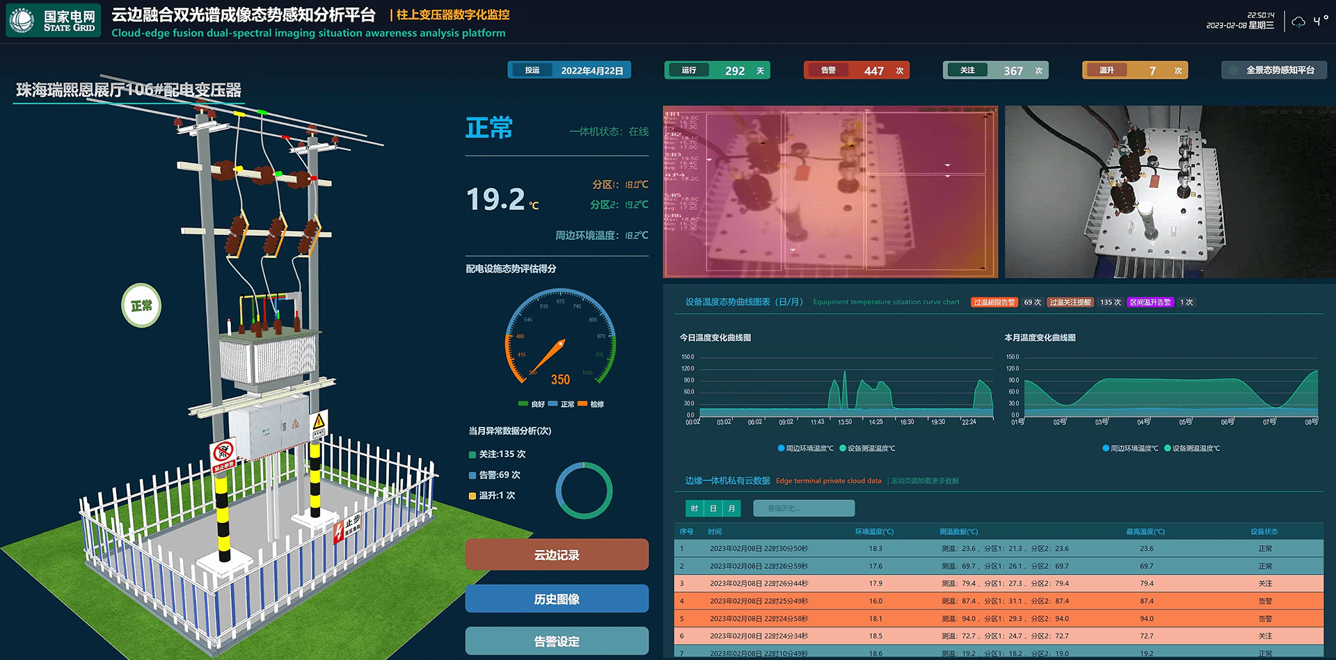Viewport: 1336px width, 660px height.
Task: Click the 全景态势感知平台 indicator dot
Action: [1234, 70]
